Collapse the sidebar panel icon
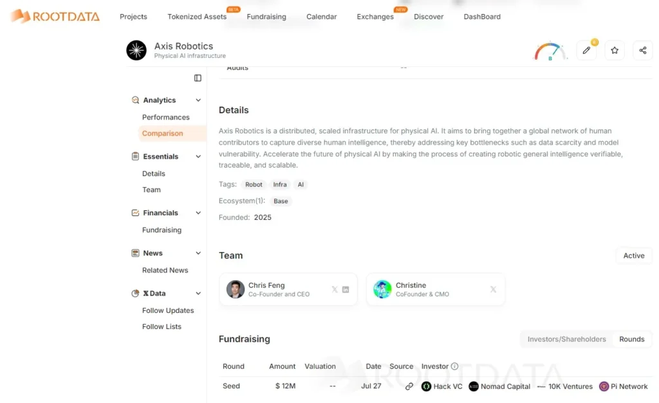The image size is (659, 403). (x=198, y=78)
